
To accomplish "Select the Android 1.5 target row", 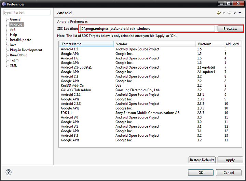I will [x=150, y=49].
